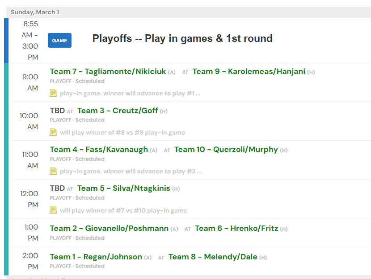Click the blue GAME badge

[59, 41]
